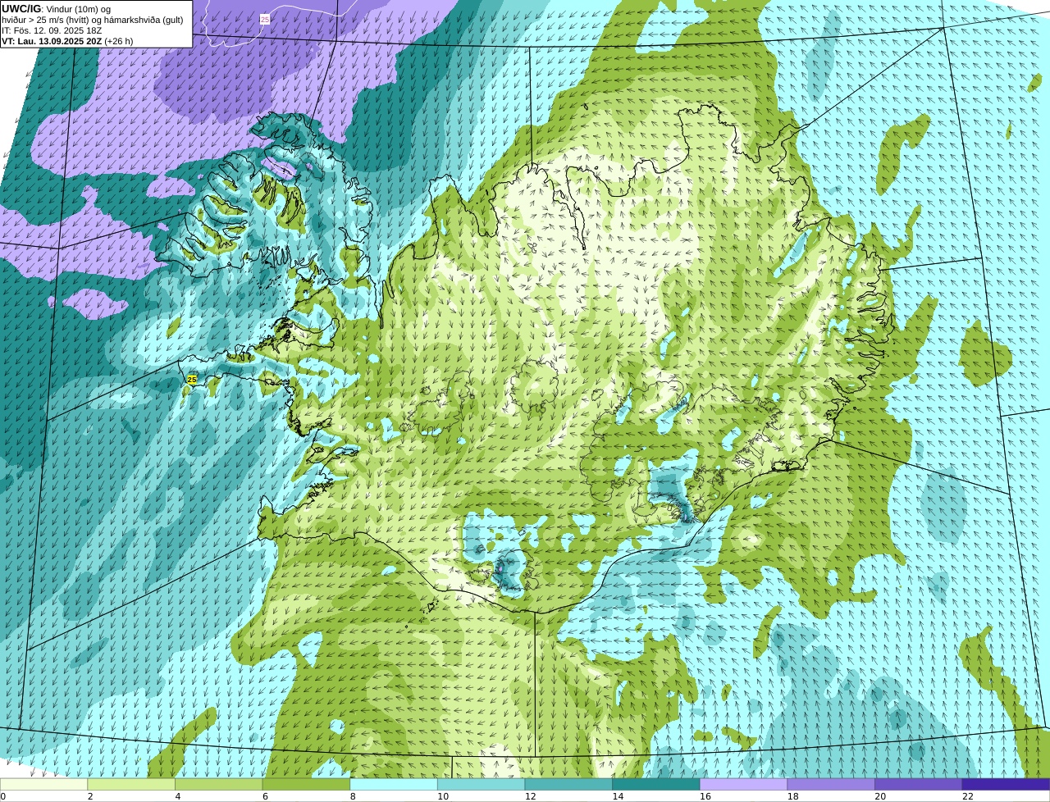
Task: Click the 18–20 m/s medium purple legend swatch
Action: pos(831,784)
